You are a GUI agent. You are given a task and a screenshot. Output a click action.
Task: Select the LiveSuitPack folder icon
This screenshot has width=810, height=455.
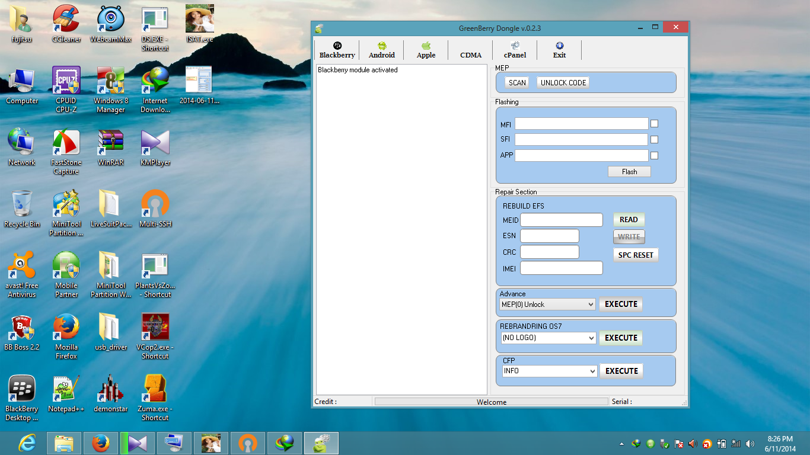tap(111, 209)
